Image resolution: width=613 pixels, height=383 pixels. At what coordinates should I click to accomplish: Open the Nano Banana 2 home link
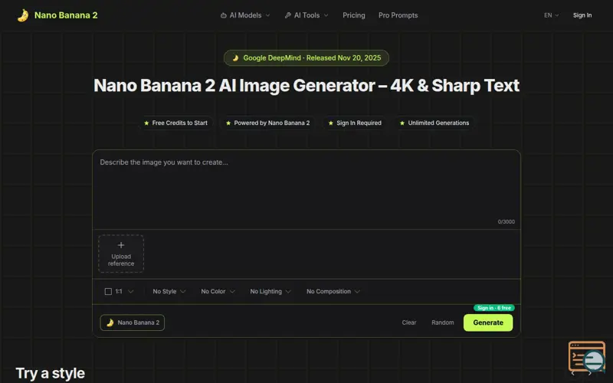click(57, 15)
